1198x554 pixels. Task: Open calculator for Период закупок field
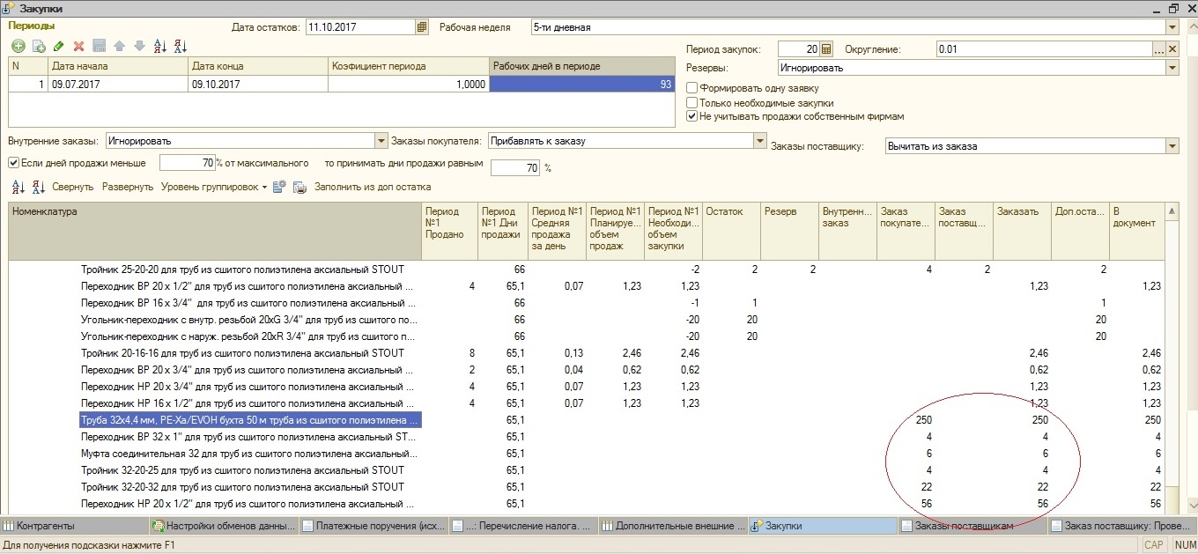click(x=825, y=49)
